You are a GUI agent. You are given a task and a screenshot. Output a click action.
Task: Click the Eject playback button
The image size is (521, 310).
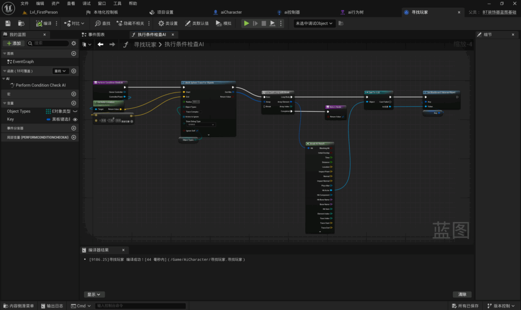(x=273, y=23)
